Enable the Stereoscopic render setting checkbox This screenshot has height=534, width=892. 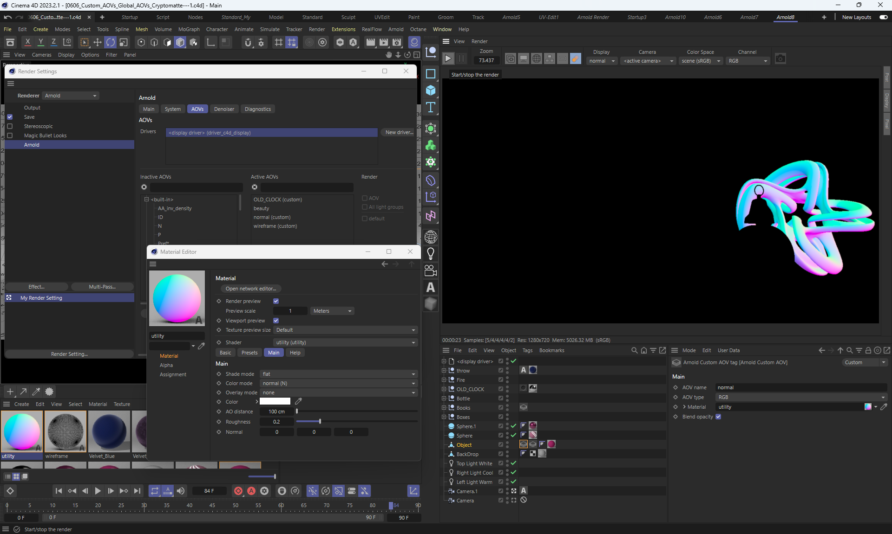[x=10, y=126]
